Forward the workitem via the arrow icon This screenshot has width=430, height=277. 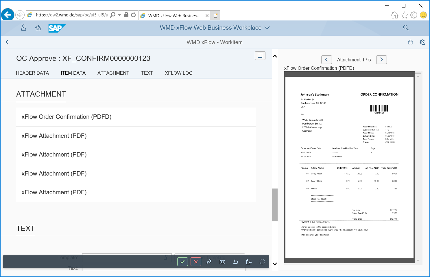click(209, 262)
